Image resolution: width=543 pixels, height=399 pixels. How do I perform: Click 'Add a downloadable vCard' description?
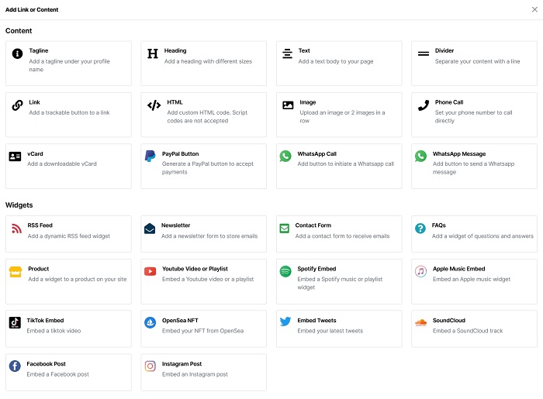click(62, 164)
